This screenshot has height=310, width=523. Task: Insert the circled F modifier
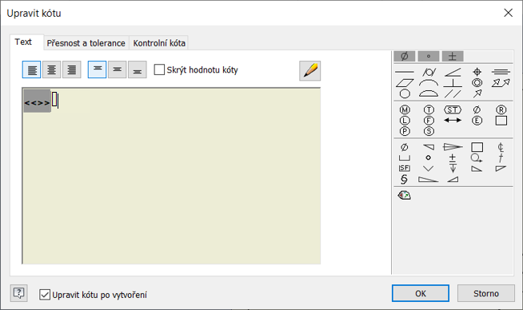pyautogui.click(x=429, y=121)
